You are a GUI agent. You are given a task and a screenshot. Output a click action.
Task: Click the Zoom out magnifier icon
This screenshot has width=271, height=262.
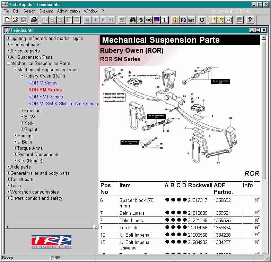pos(60,20)
